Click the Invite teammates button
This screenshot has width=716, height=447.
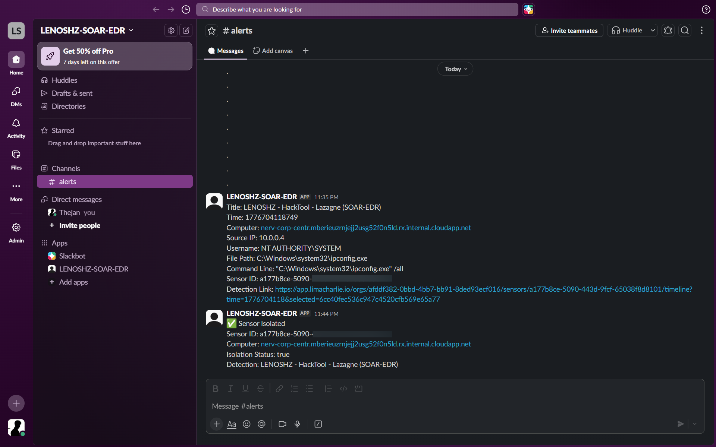tap(569, 30)
